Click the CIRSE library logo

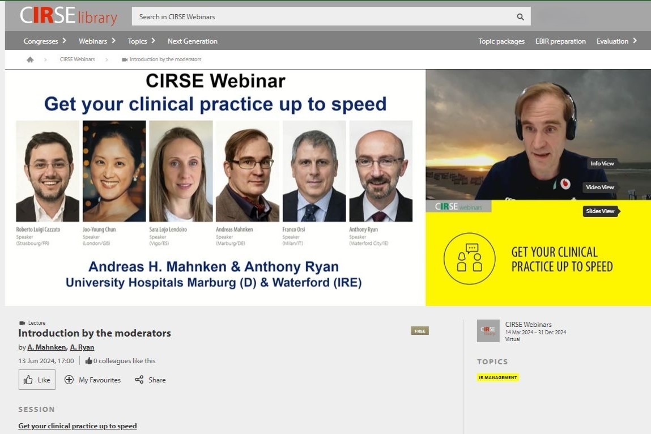pos(69,16)
